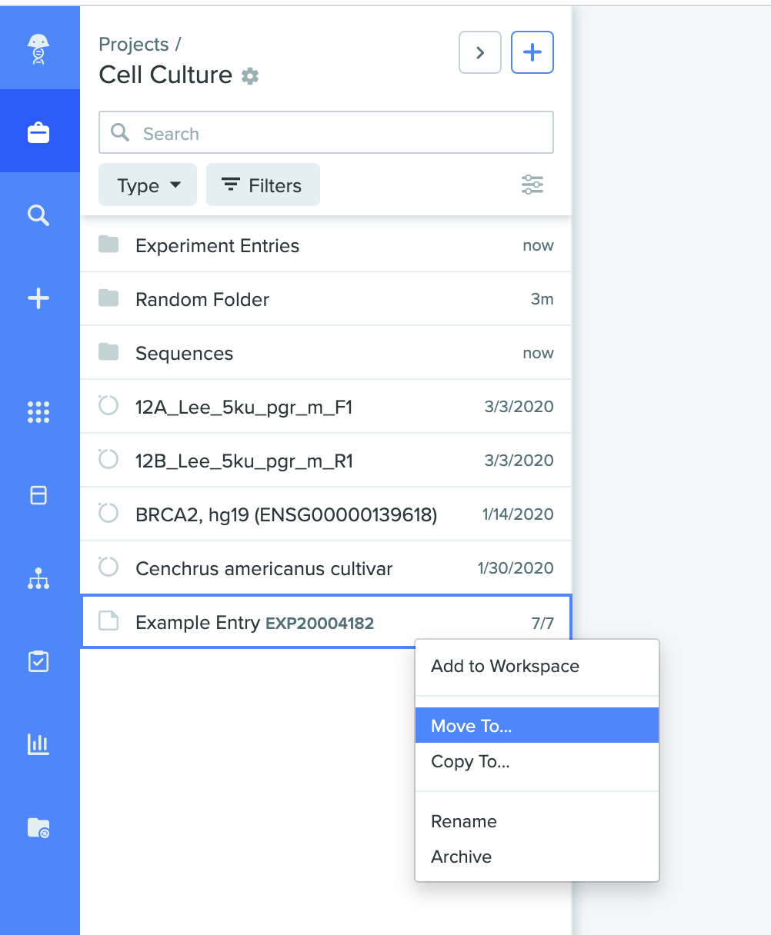This screenshot has height=935, width=771.
Task: Open 12B_Lee_5ku_pgr_m_R1 sequence
Action: [325, 461]
